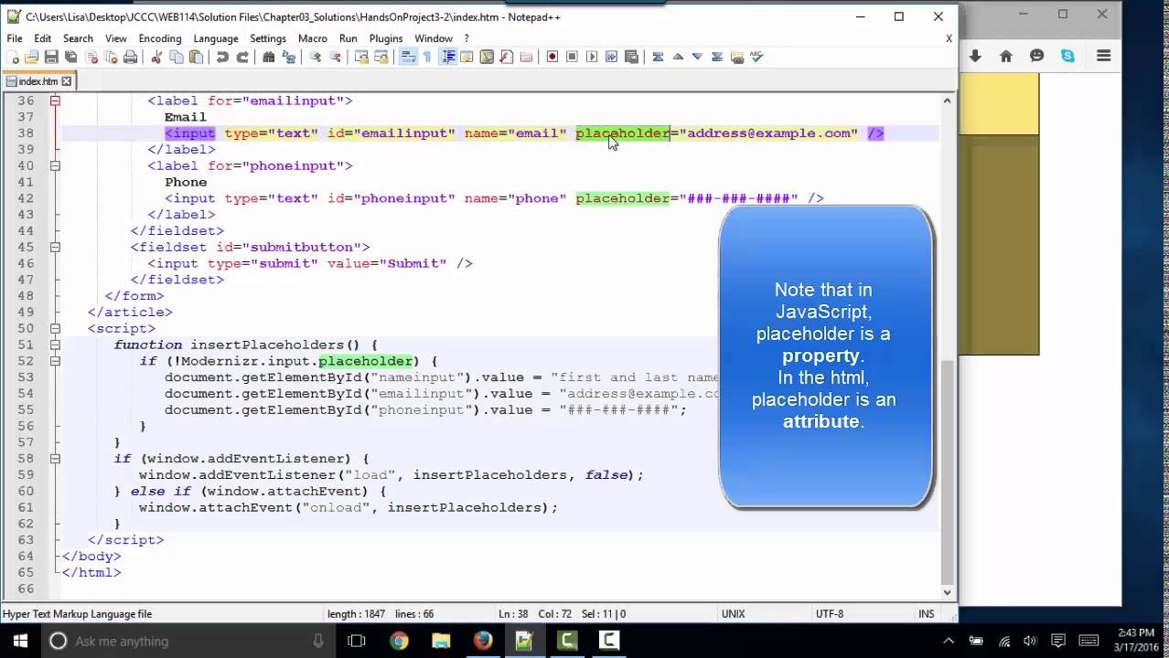Screen dimensions: 1169x658
Task: Collapse fold marker at line 40
Action: click(55, 165)
